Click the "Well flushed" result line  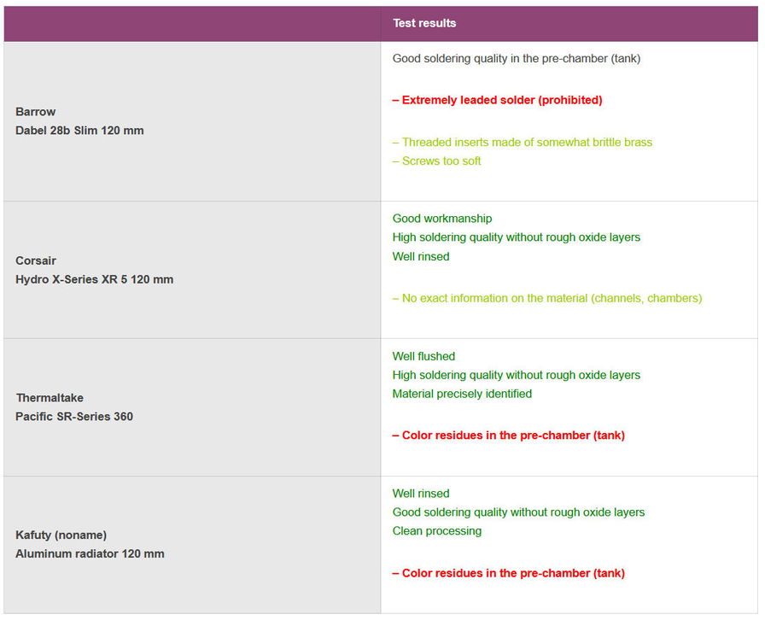(x=423, y=356)
